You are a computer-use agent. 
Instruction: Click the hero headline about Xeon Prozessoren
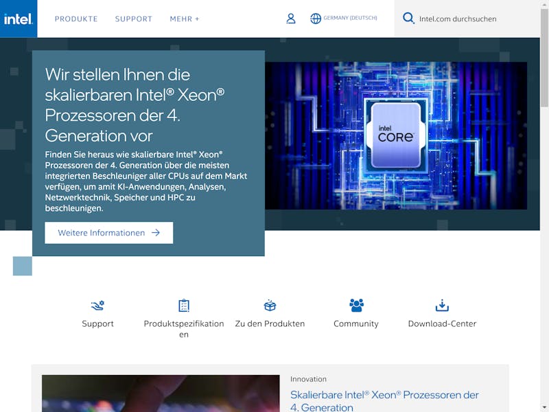click(135, 105)
